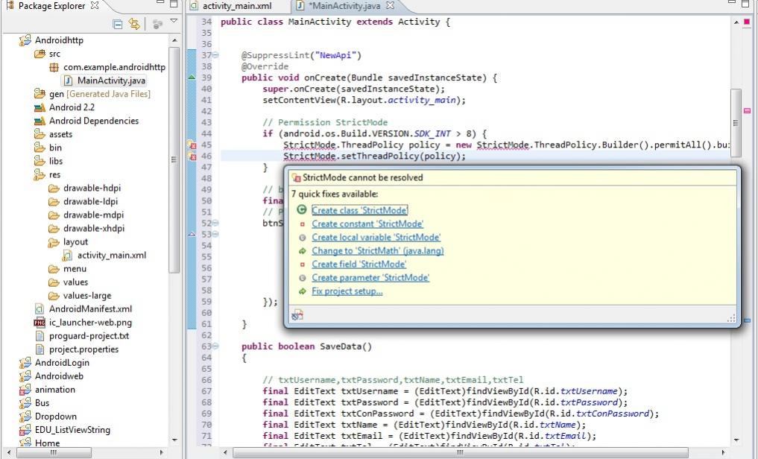Open the menu folder

[x=75, y=269]
